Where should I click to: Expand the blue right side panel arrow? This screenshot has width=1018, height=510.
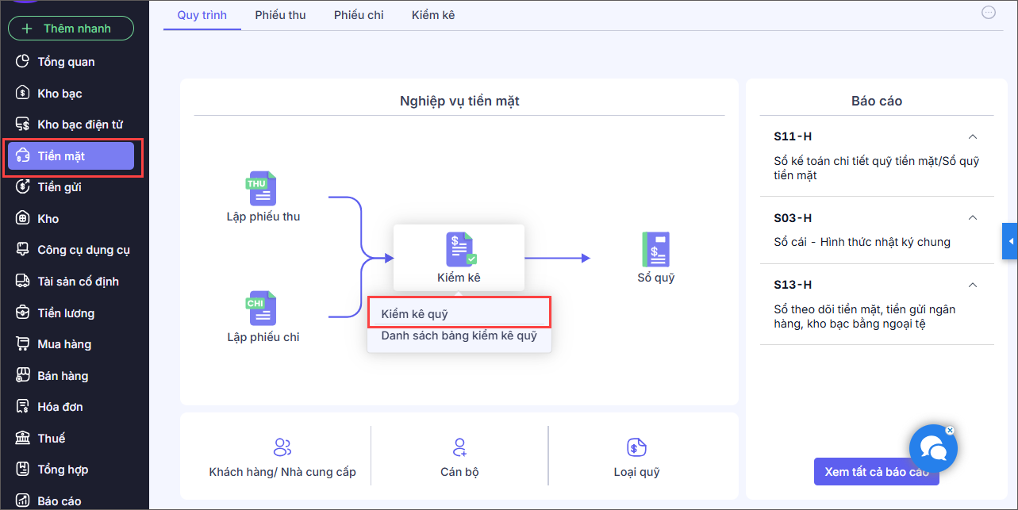point(1010,241)
